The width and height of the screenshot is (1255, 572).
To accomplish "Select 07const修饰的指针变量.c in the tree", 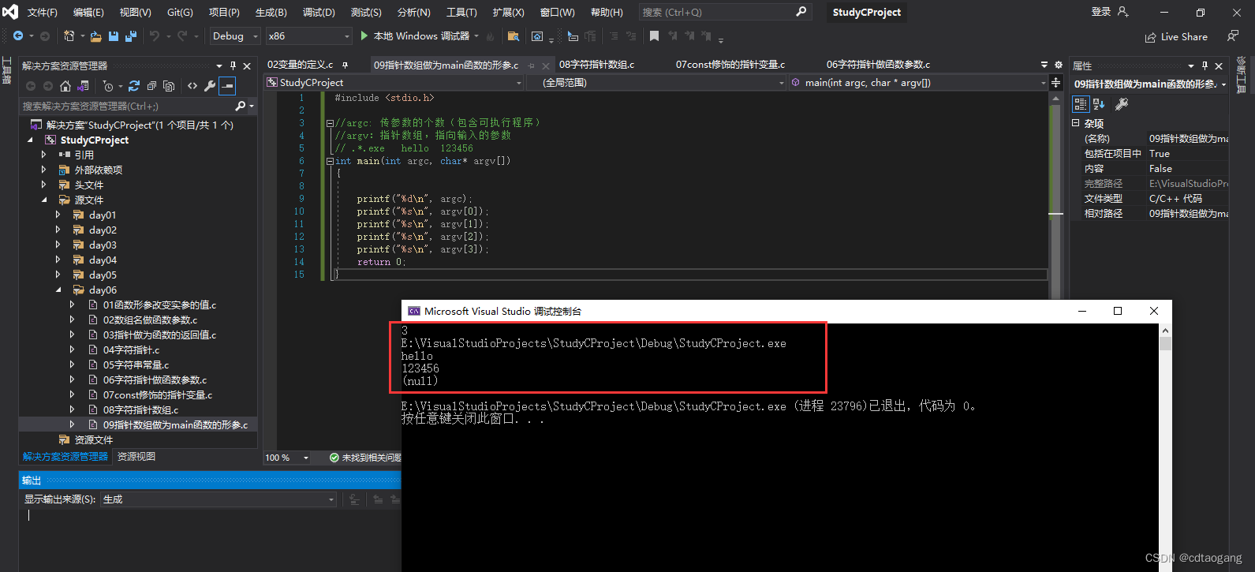I will pyautogui.click(x=158, y=394).
